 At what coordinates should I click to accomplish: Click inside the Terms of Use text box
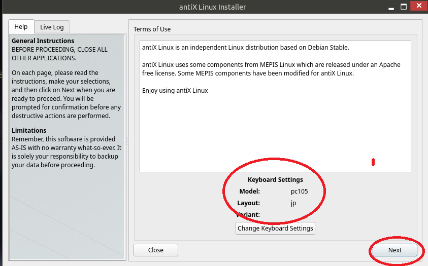274,132
